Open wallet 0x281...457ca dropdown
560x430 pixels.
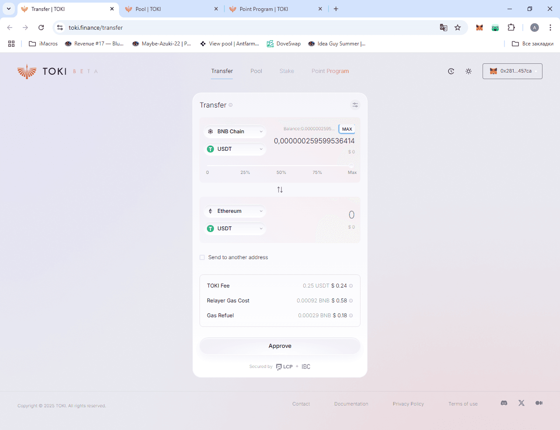pos(512,71)
